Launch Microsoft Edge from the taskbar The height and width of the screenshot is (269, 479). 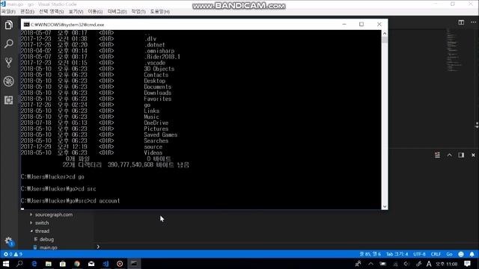click(x=34, y=264)
